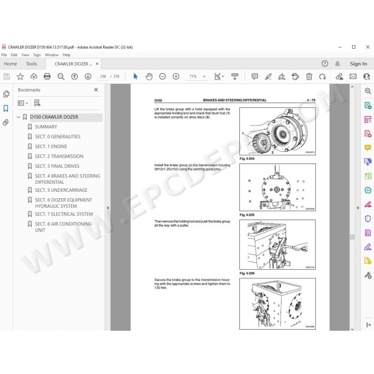Add a sticky note comment
This screenshot has width=374, height=374.
point(255,76)
